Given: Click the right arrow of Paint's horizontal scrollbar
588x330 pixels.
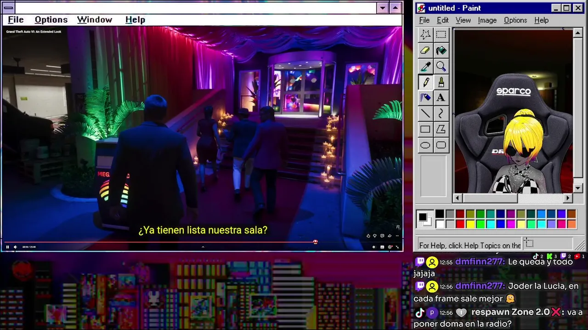Looking at the screenshot, I should tap(568, 198).
